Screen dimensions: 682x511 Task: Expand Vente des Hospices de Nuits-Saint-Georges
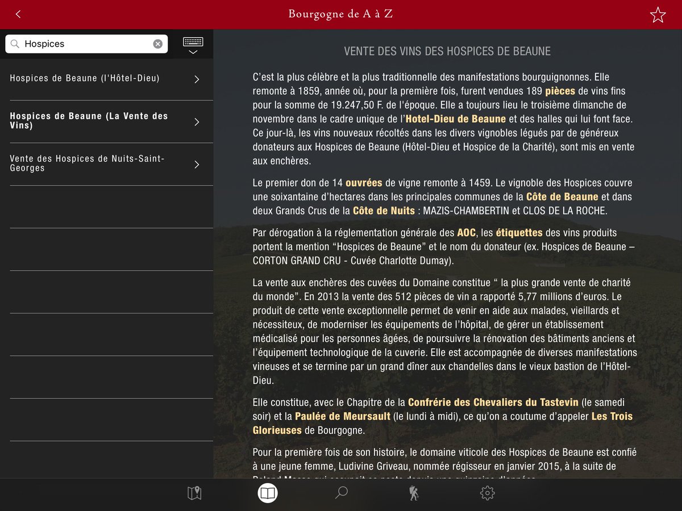click(x=102, y=164)
